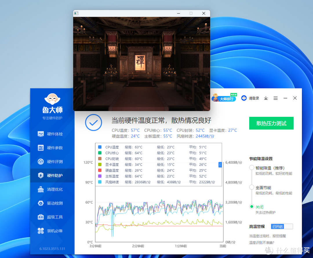Image resolution: width=313 pixels, height=258 pixels.
Task: Click the 清理优化 broom icon
Action: coord(41,189)
